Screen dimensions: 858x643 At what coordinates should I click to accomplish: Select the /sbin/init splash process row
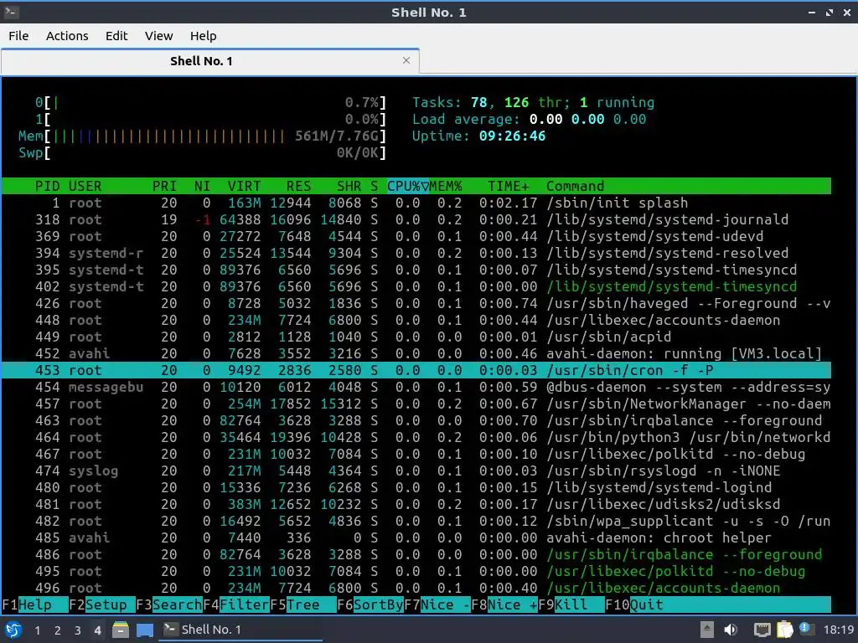(416, 203)
